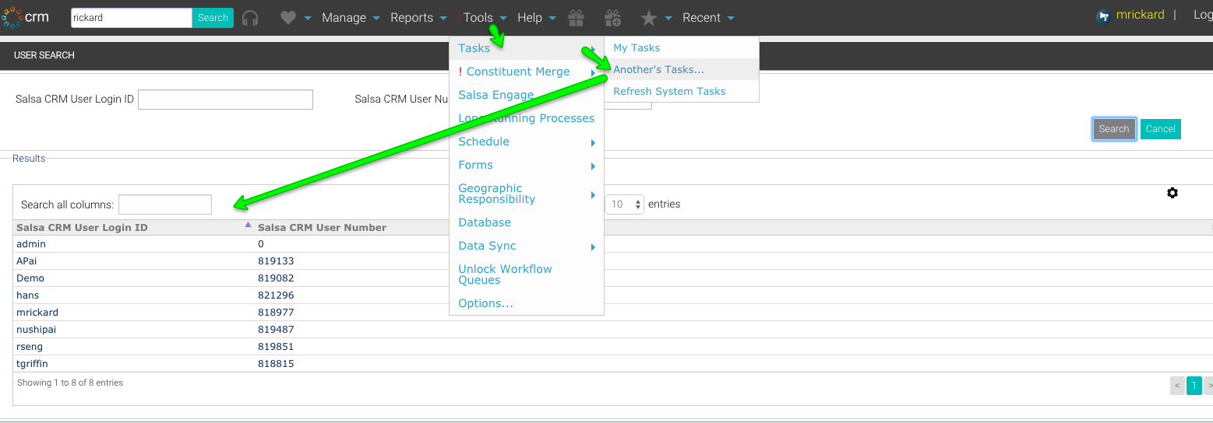Expand the Data Sync submenu
The image size is (1213, 423).
tap(593, 247)
